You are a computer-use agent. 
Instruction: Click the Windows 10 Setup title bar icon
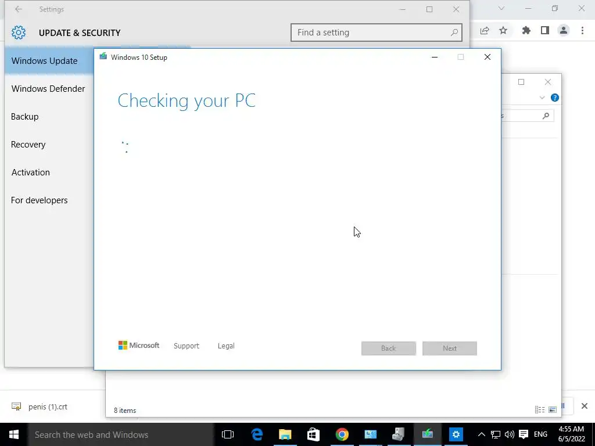coord(103,57)
